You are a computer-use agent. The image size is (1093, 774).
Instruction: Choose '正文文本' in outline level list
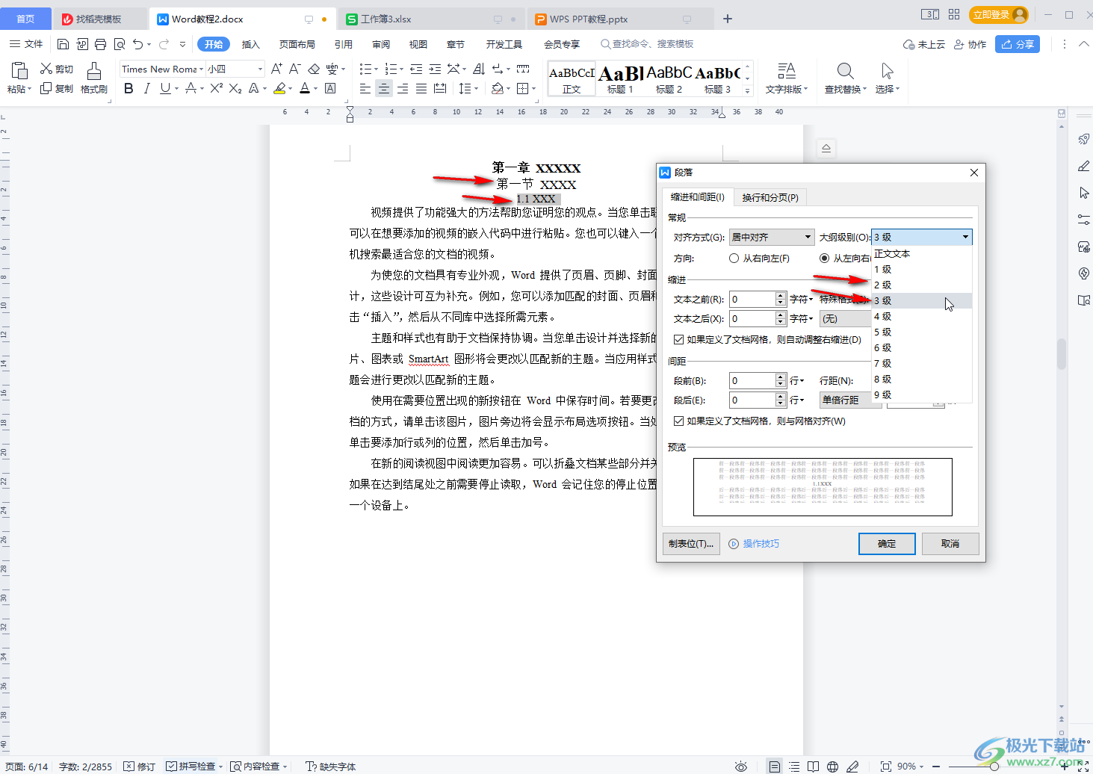tap(921, 253)
